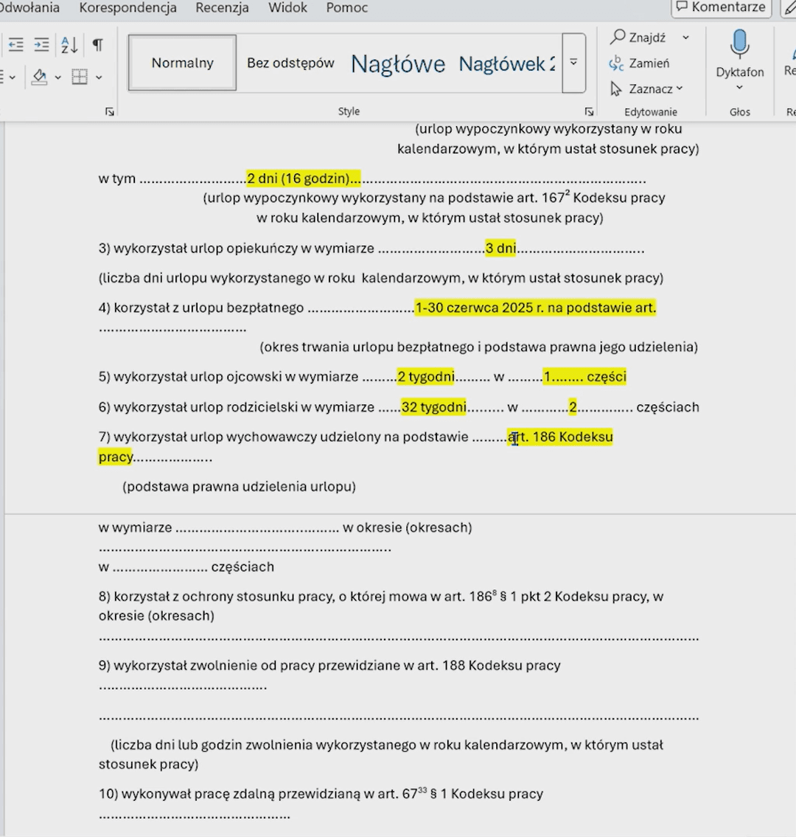The height and width of the screenshot is (837, 796).
Task: Click the increase indent icon
Action: [x=41, y=45]
